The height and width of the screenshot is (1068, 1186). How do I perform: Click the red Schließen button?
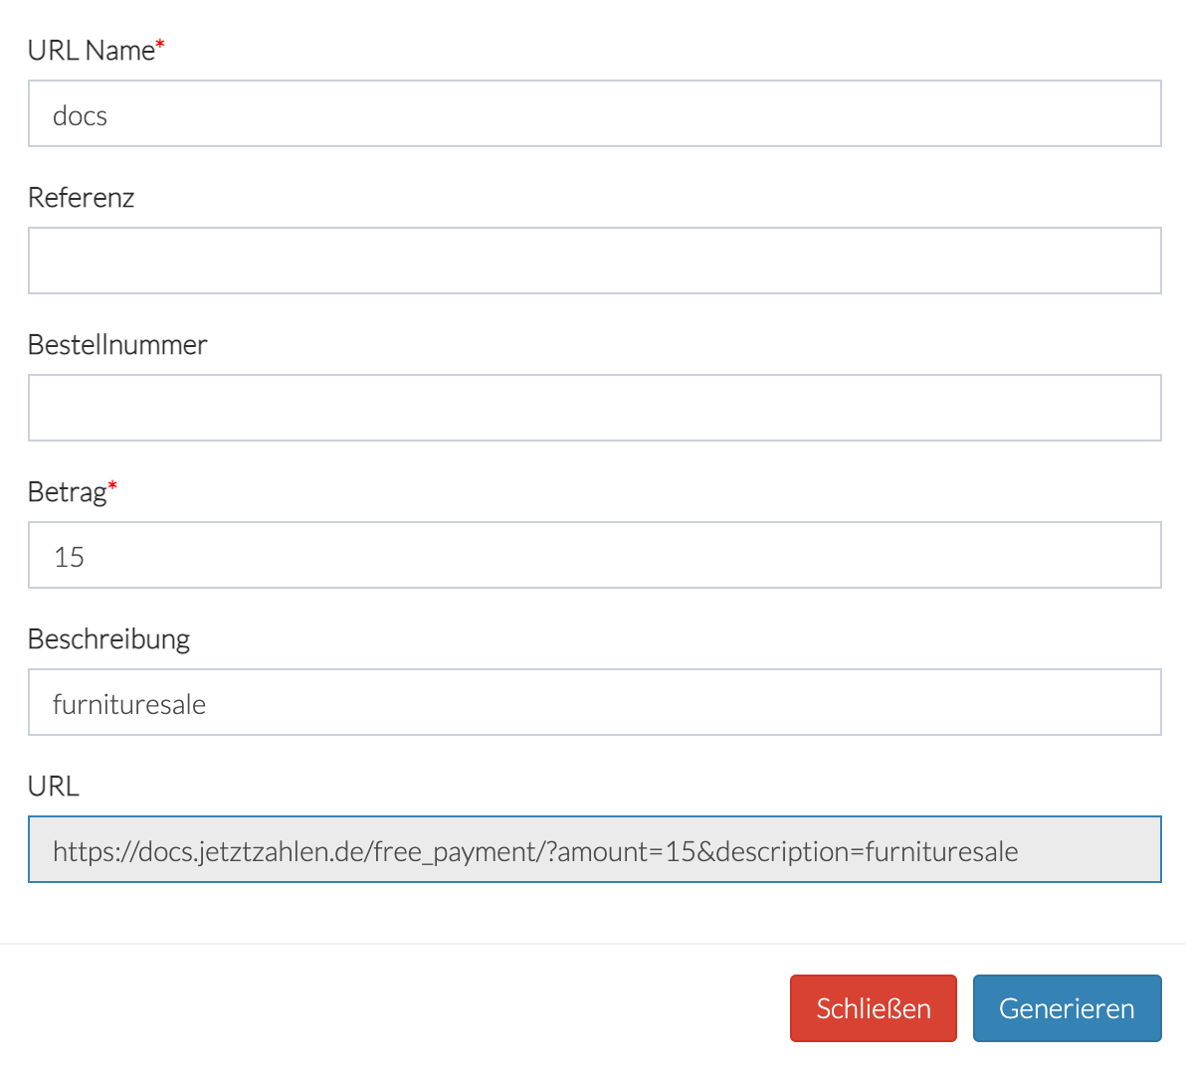[874, 1008]
